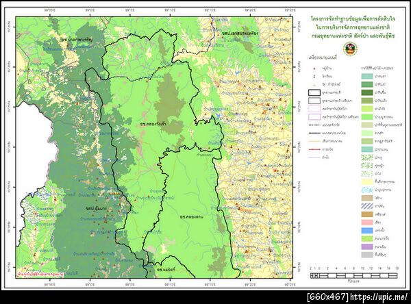The width and height of the screenshot is (411, 304).
Task: Click the solid blue water body legend swatch
Action: point(367,230)
